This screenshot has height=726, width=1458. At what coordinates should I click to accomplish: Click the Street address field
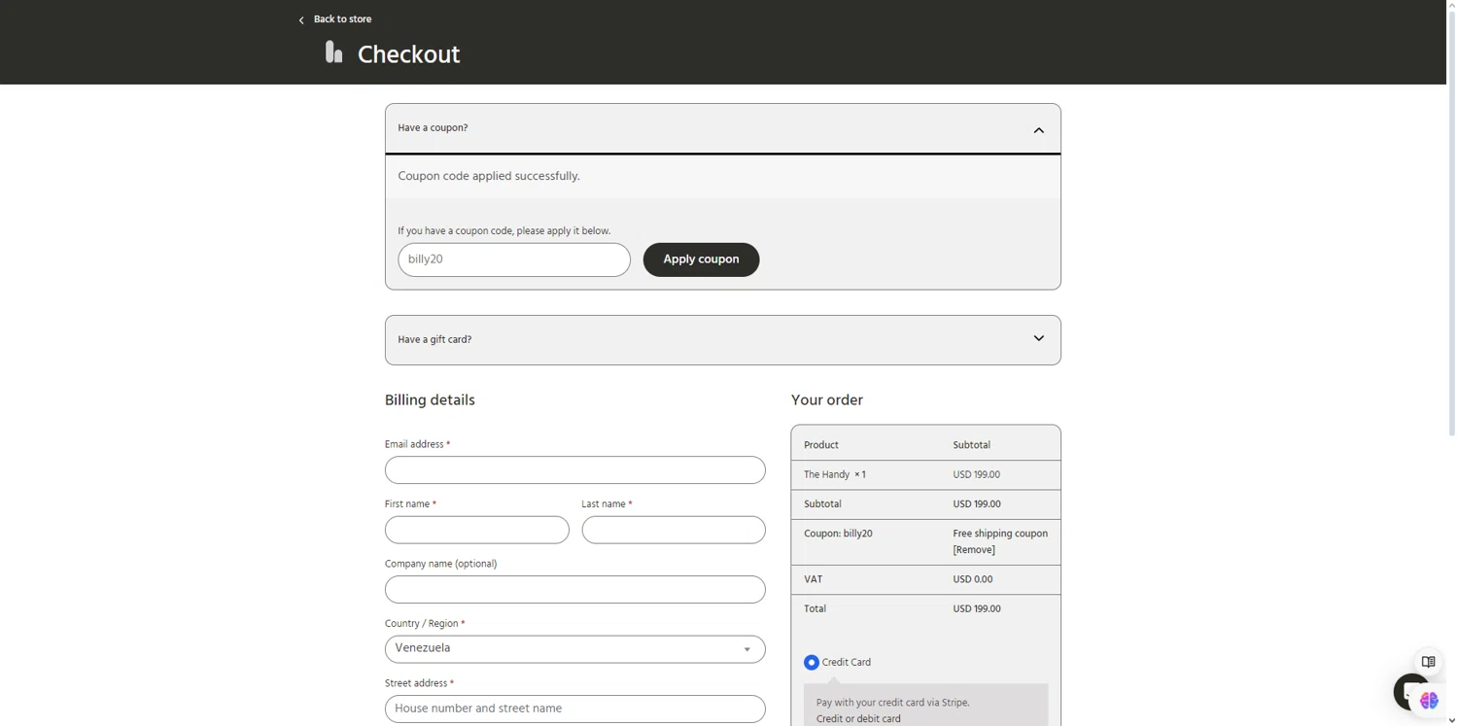(575, 709)
